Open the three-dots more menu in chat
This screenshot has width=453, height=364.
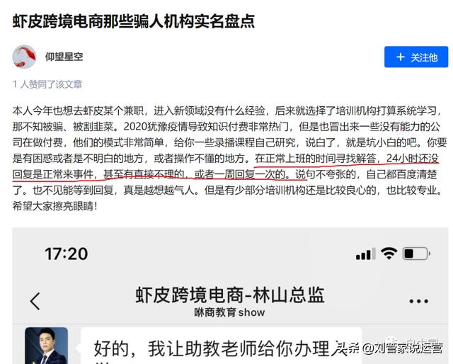[x=418, y=301]
